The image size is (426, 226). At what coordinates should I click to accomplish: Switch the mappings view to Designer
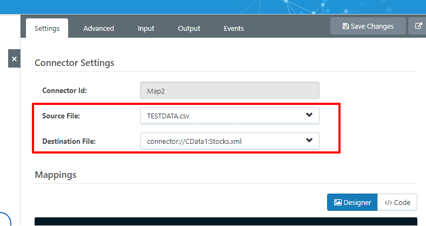click(x=352, y=202)
